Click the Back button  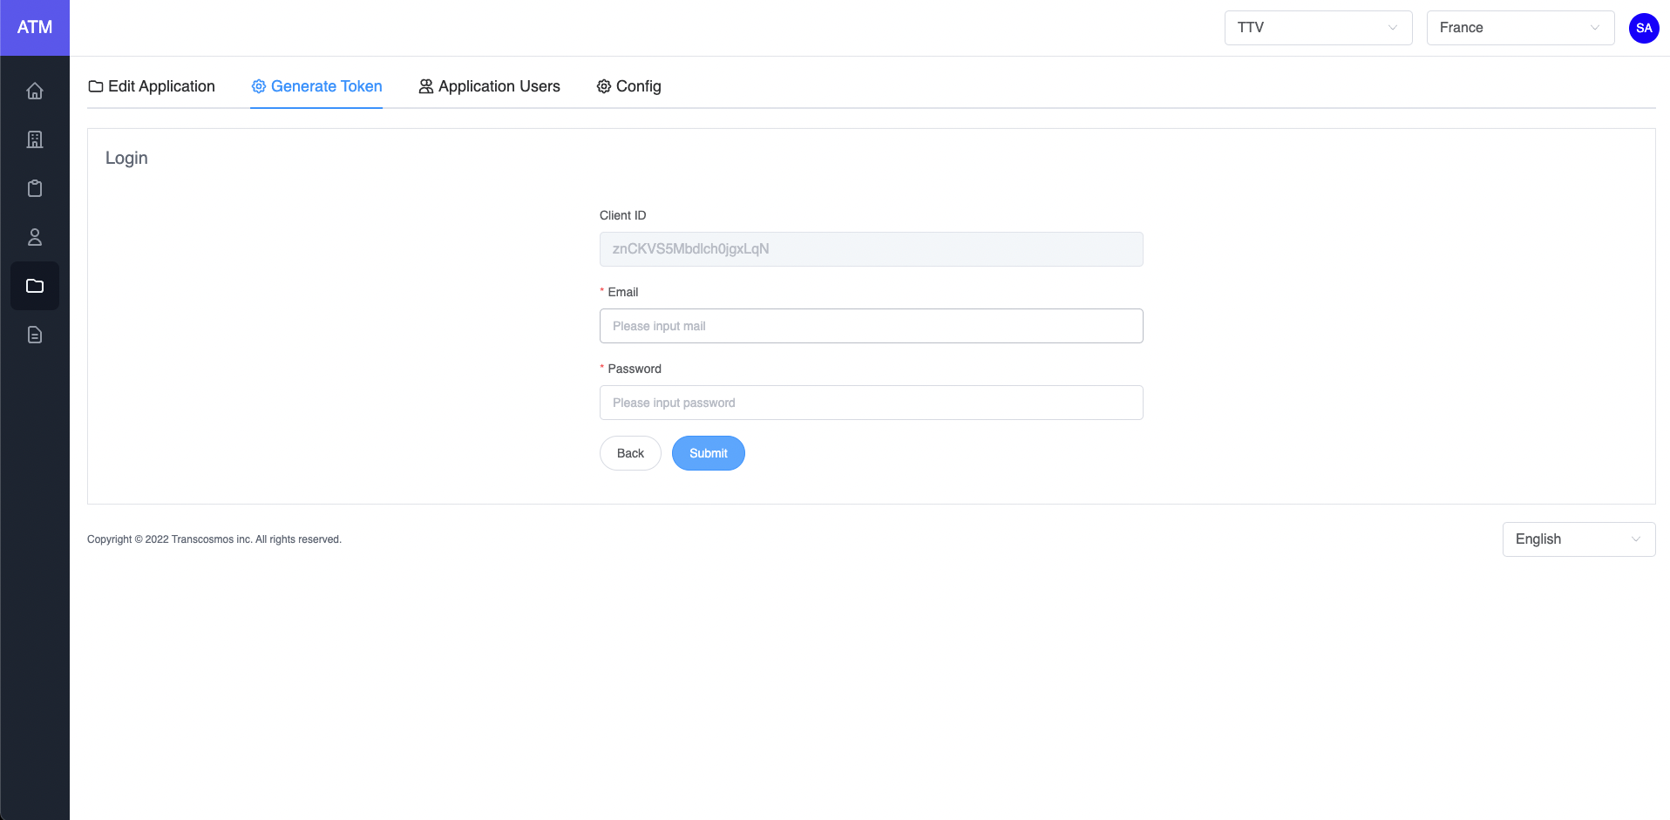pos(630,453)
